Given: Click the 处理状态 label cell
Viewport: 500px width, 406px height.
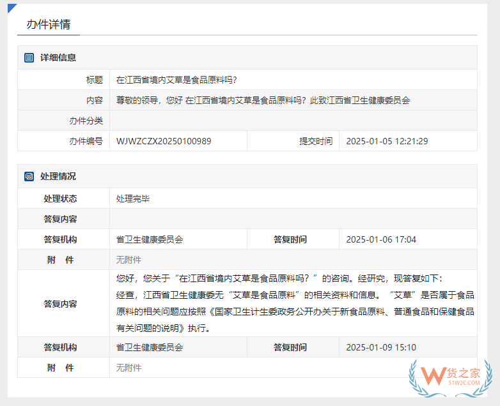Looking at the screenshot, I should [x=60, y=199].
